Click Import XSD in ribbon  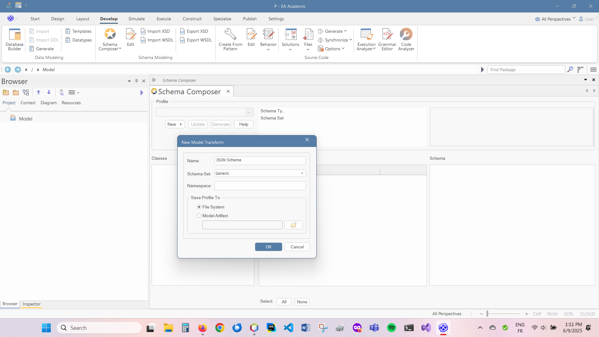pyautogui.click(x=155, y=31)
